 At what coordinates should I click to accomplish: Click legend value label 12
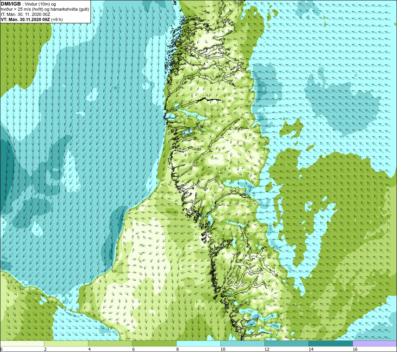pos(267,349)
